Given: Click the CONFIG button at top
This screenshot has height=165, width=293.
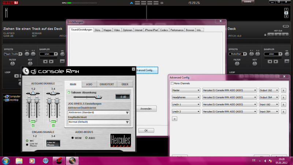Looking at the screenshot, I should [x=248, y=2].
